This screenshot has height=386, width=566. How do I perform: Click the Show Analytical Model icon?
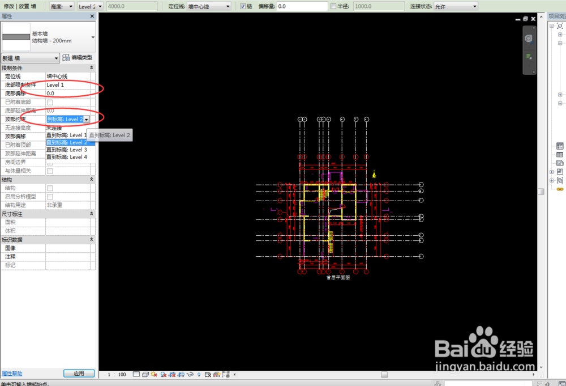point(217,375)
